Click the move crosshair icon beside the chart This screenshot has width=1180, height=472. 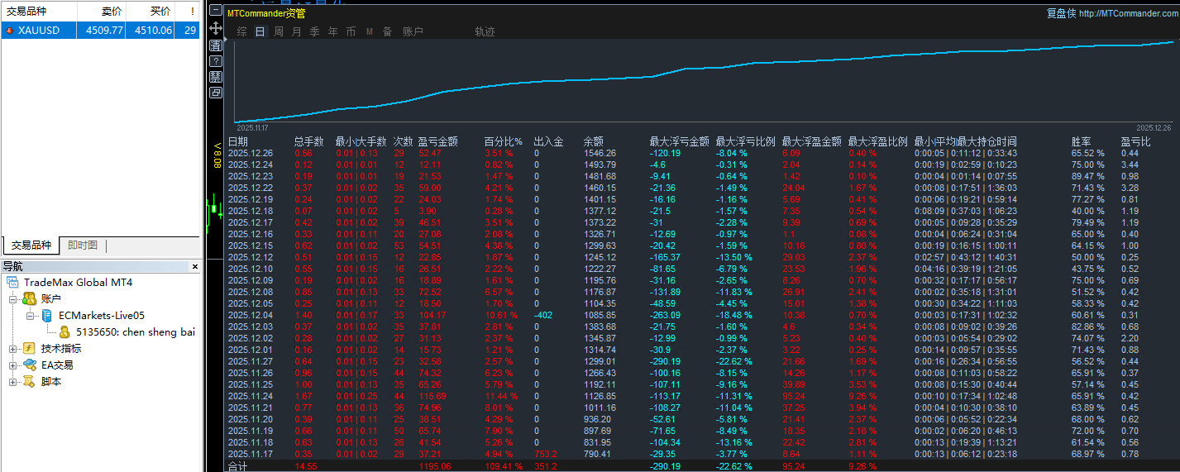tap(216, 28)
